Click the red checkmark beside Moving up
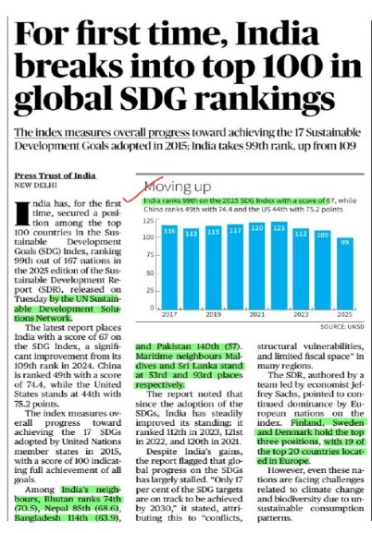 pyautogui.click(x=143, y=189)
